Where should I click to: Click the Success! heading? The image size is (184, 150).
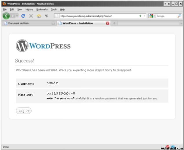pos(25,61)
